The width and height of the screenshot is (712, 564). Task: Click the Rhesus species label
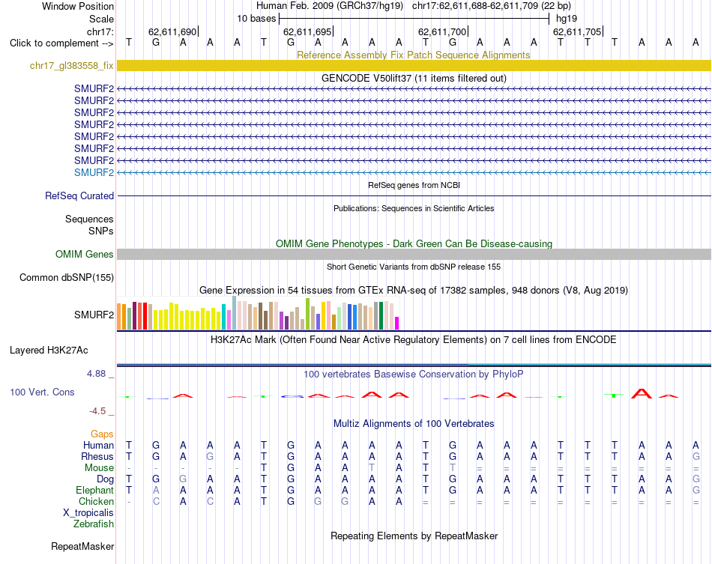pos(97,456)
